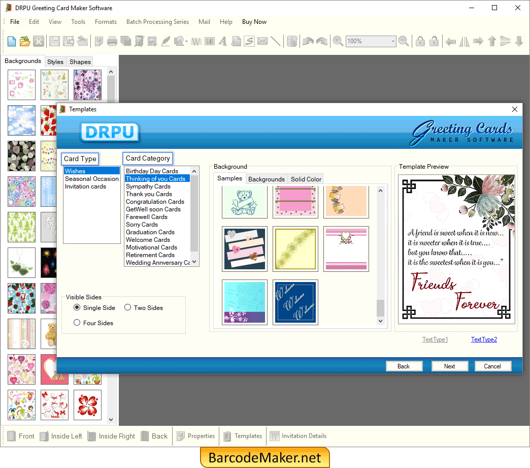Click the zoom in magnifier icon
530x468 pixels.
(338, 41)
